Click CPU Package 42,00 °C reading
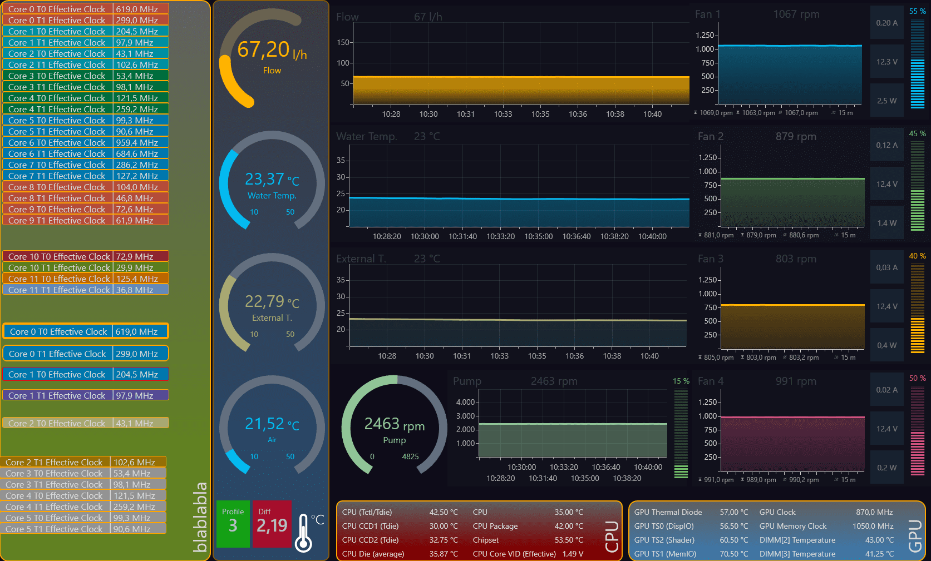931x561 pixels. (528, 526)
